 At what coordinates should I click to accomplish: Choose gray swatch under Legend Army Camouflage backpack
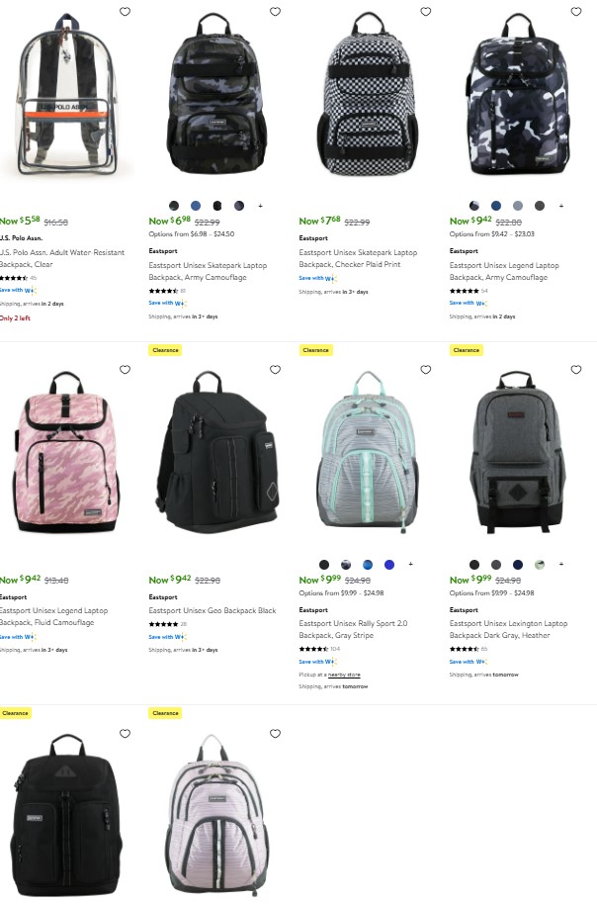518,206
